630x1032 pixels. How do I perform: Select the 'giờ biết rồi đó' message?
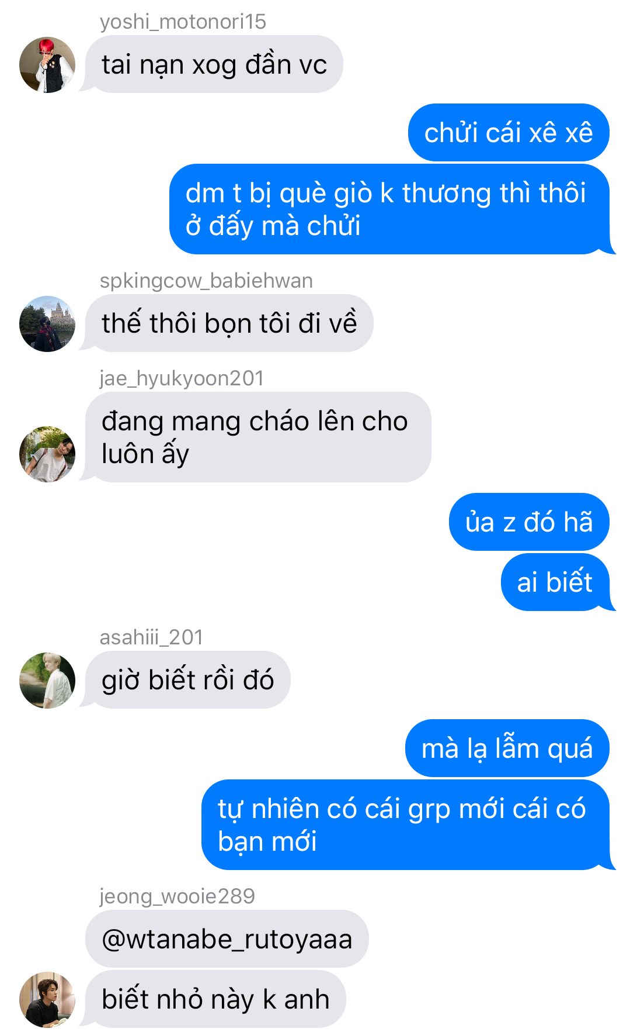click(187, 680)
